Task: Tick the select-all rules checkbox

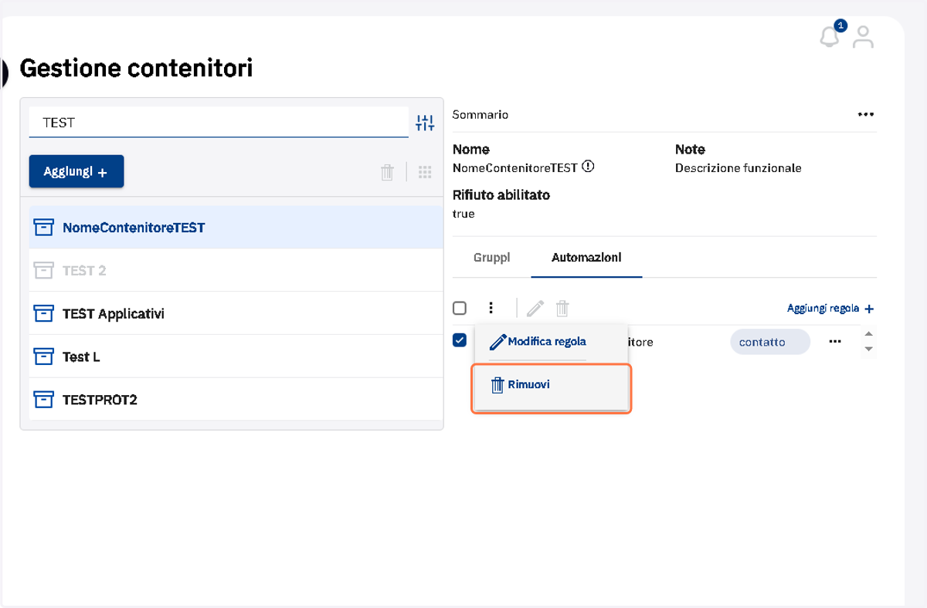Action: coord(460,308)
